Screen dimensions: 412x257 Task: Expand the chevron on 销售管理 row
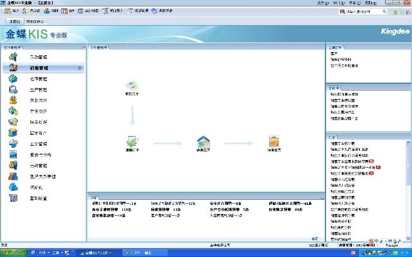[80, 68]
